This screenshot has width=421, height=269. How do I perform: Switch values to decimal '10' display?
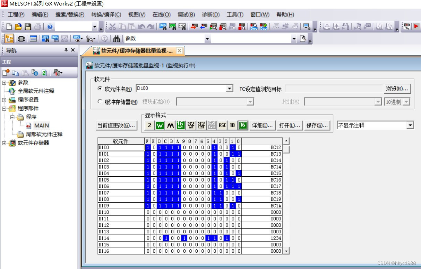click(232, 125)
